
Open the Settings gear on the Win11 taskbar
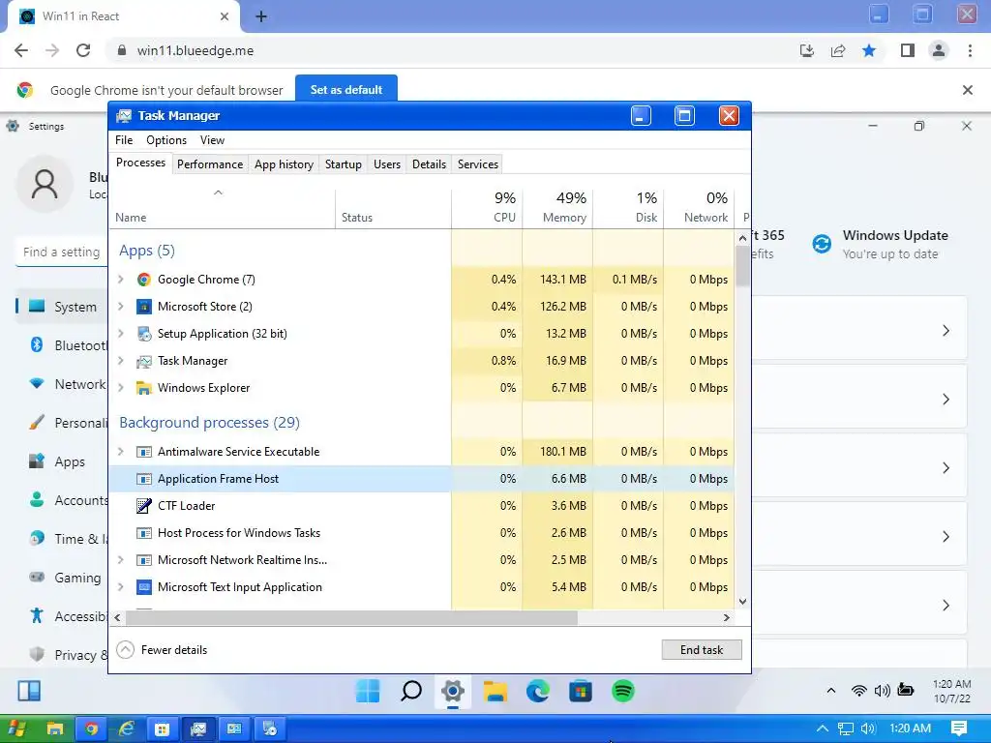click(x=453, y=691)
